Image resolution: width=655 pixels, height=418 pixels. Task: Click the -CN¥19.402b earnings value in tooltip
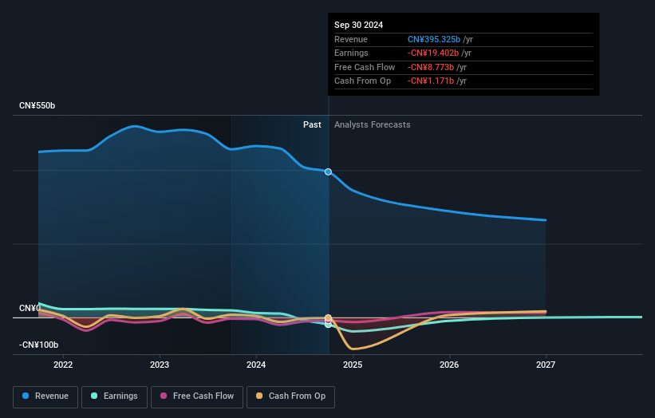433,53
